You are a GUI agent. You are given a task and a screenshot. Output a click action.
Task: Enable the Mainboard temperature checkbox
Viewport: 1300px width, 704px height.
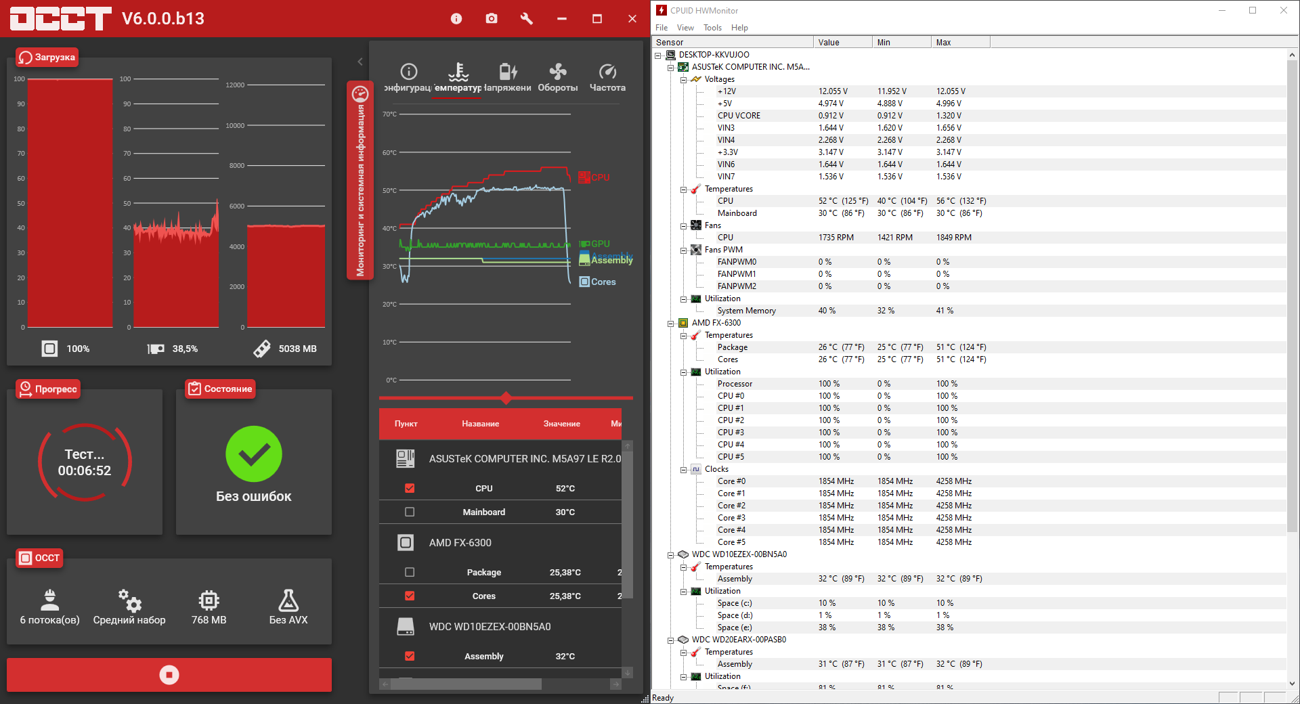click(410, 512)
